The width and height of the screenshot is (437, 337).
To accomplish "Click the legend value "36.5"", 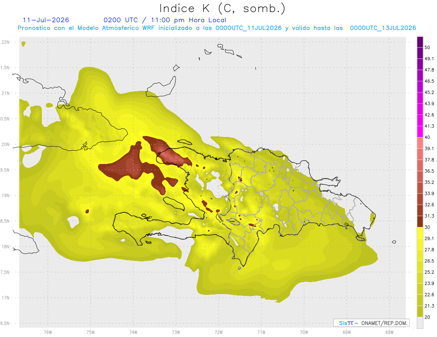I will (x=429, y=171).
